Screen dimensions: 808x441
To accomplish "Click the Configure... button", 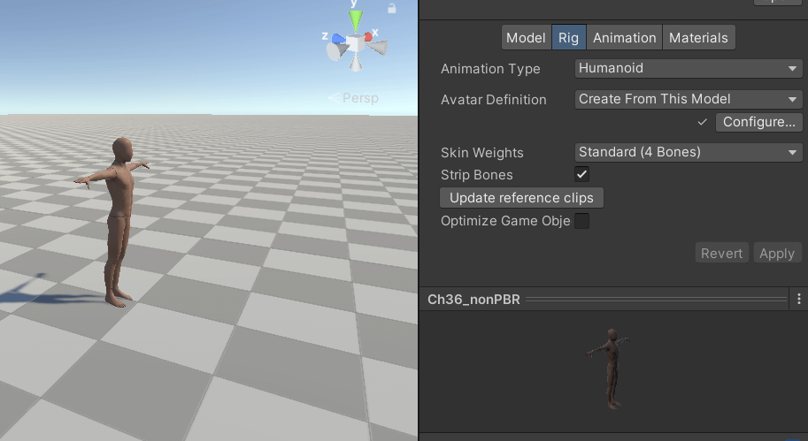I will [x=759, y=122].
